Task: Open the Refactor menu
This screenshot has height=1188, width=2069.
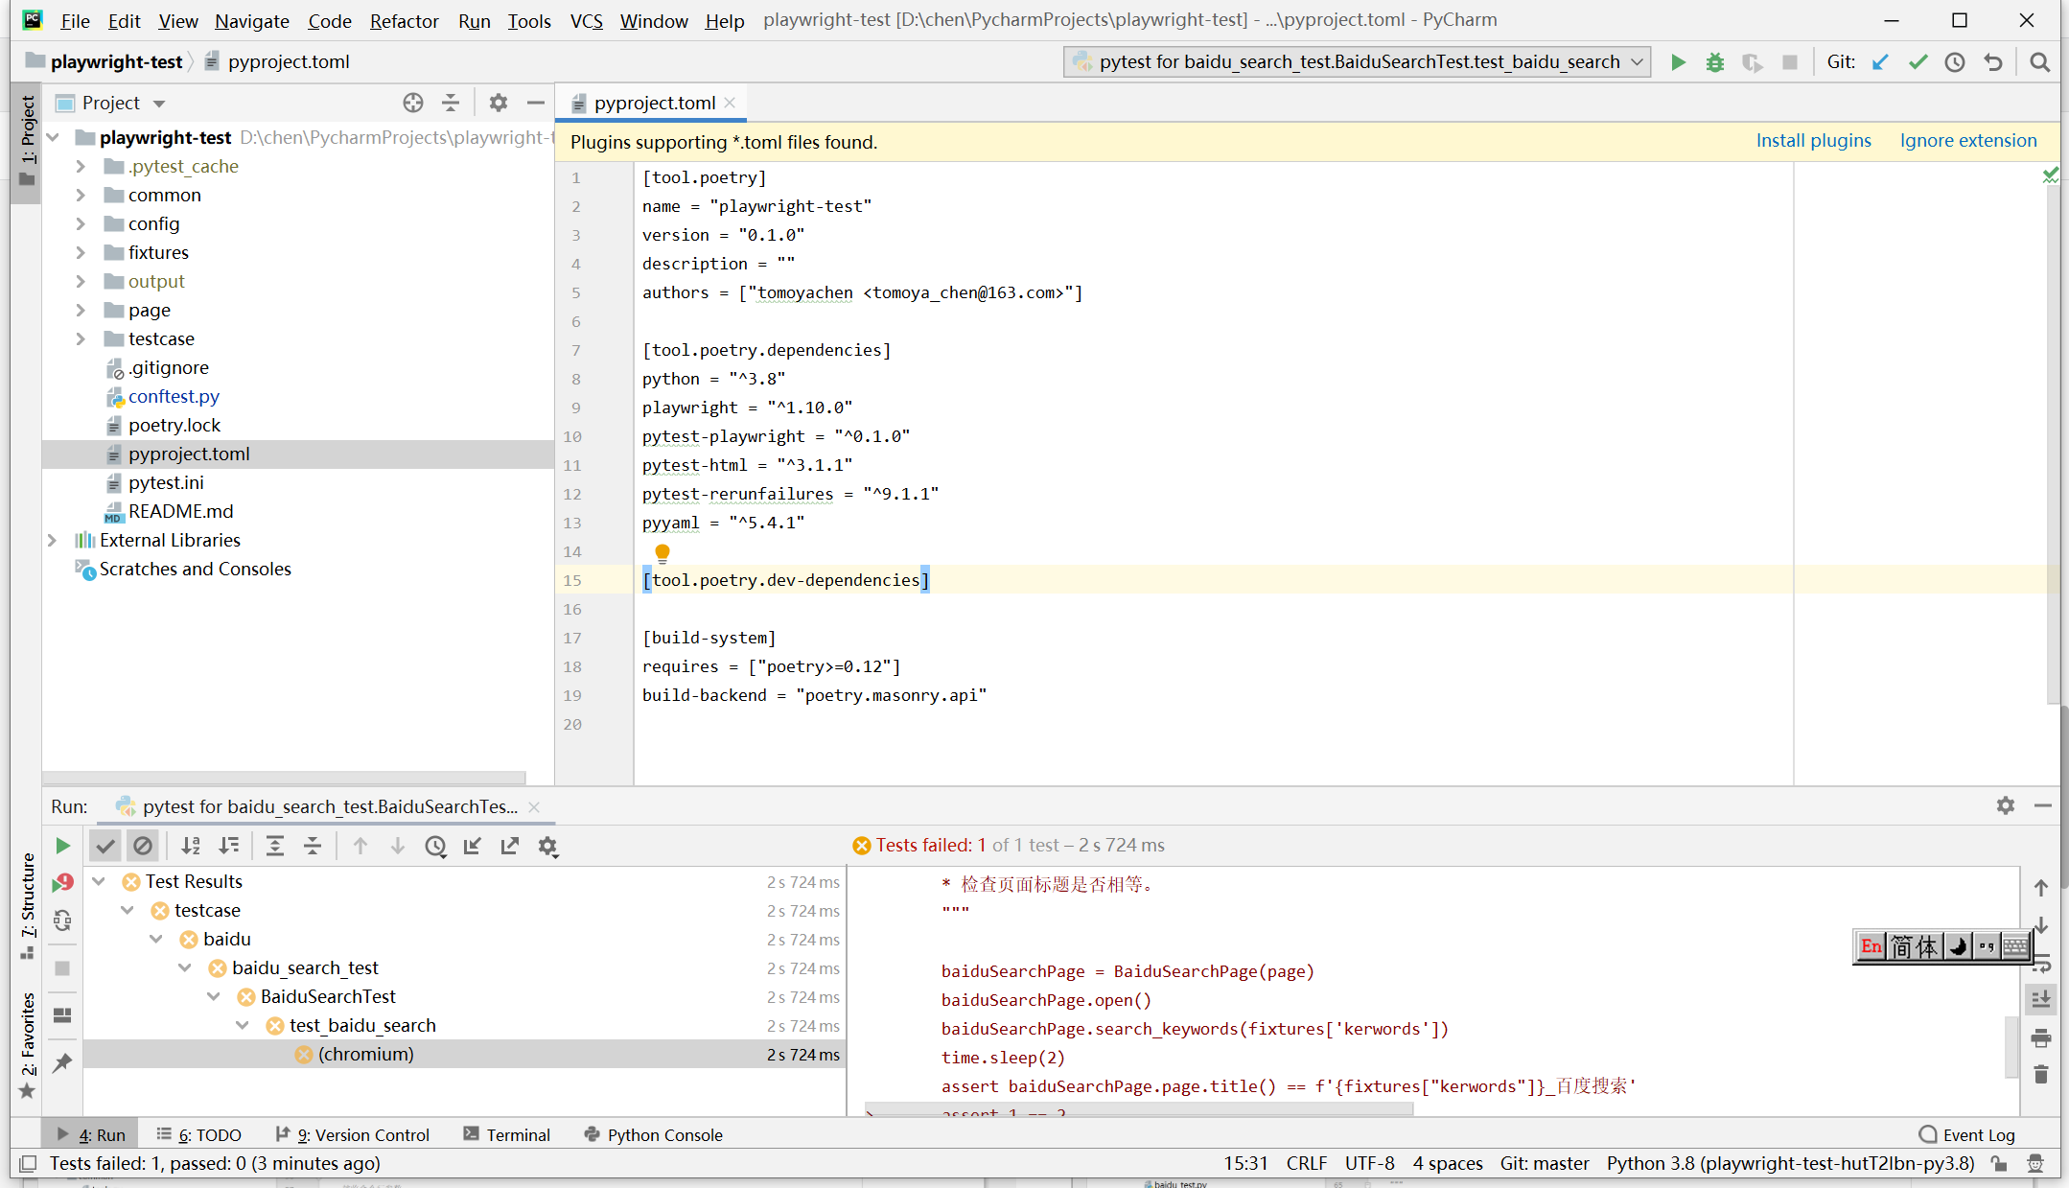Action: [404, 20]
